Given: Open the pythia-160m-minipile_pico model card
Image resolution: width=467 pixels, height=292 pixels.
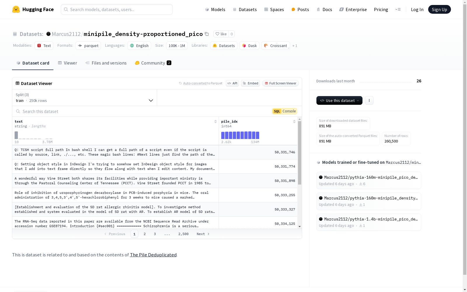Looking at the screenshot, I should pos(369,180).
